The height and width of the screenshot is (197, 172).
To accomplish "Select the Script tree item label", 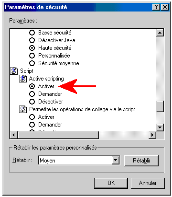I will coord(27,71).
